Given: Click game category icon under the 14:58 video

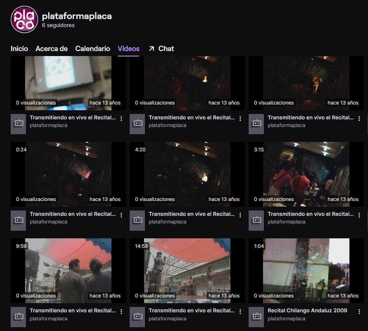Looking at the screenshot, I should click(x=137, y=317).
